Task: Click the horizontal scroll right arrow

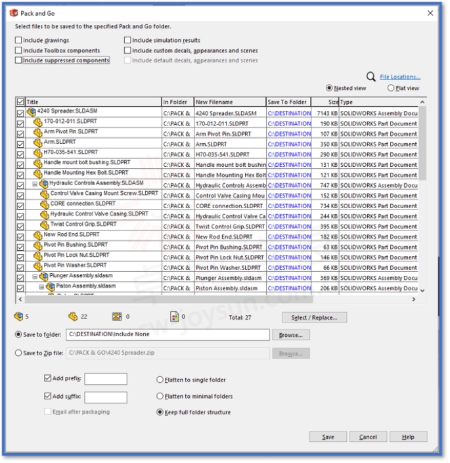Action: tap(414, 299)
